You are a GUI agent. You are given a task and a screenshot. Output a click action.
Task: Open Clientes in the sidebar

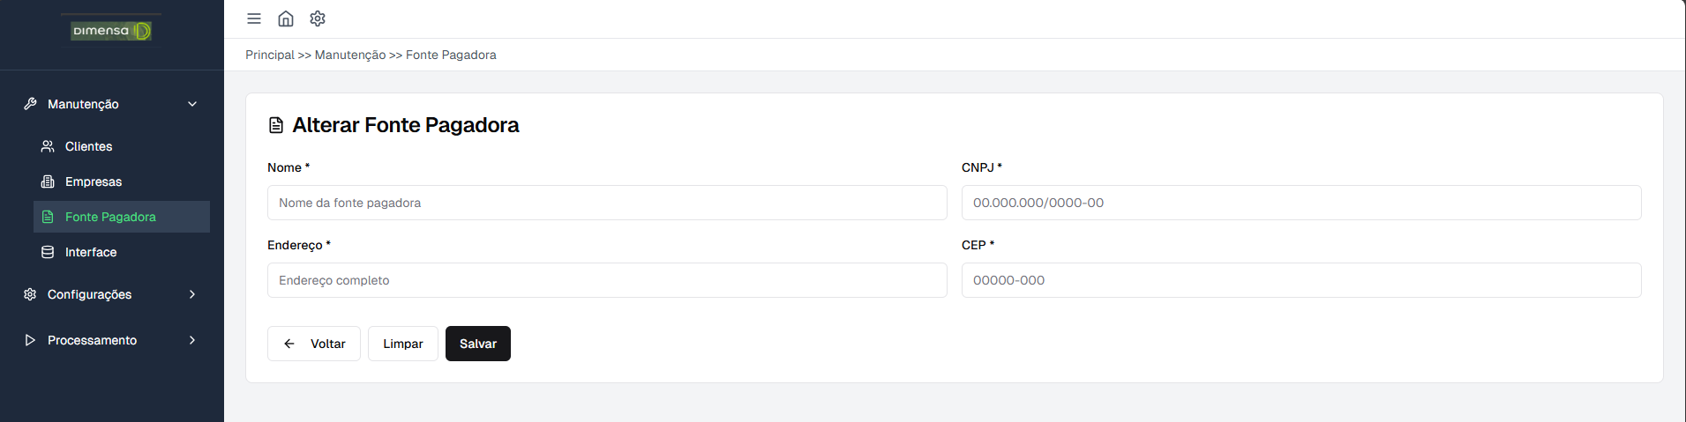coord(88,146)
